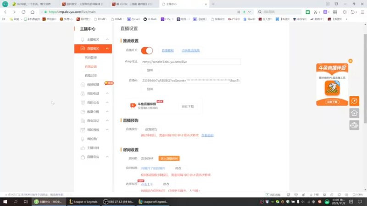Screen dimensions: 367x206
Task: Click 修改 next to 点击上车 tag
Action: pyautogui.click(x=166, y=184)
